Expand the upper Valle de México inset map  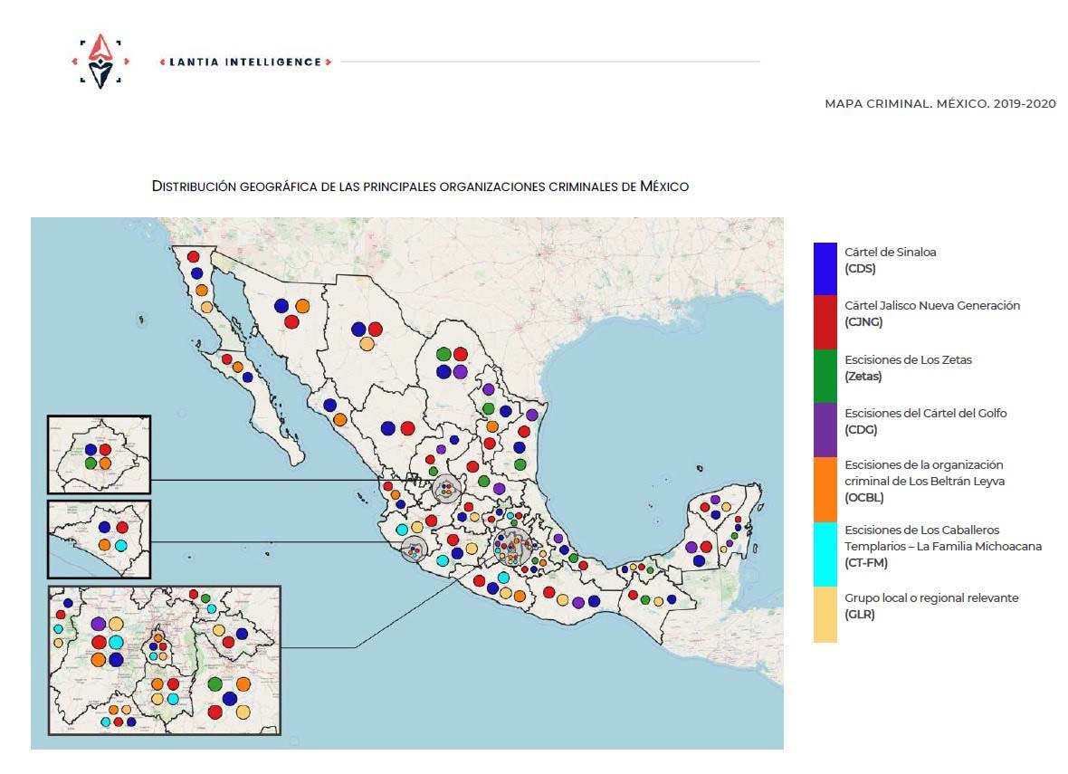pos(97,453)
